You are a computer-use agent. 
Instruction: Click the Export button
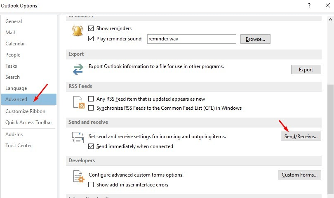[x=306, y=69]
